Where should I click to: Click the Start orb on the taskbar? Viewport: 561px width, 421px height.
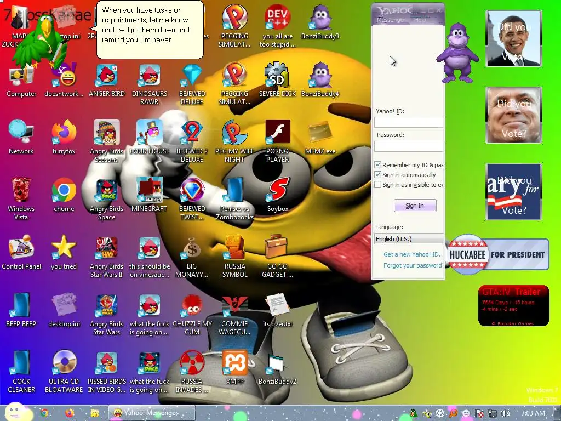15,412
